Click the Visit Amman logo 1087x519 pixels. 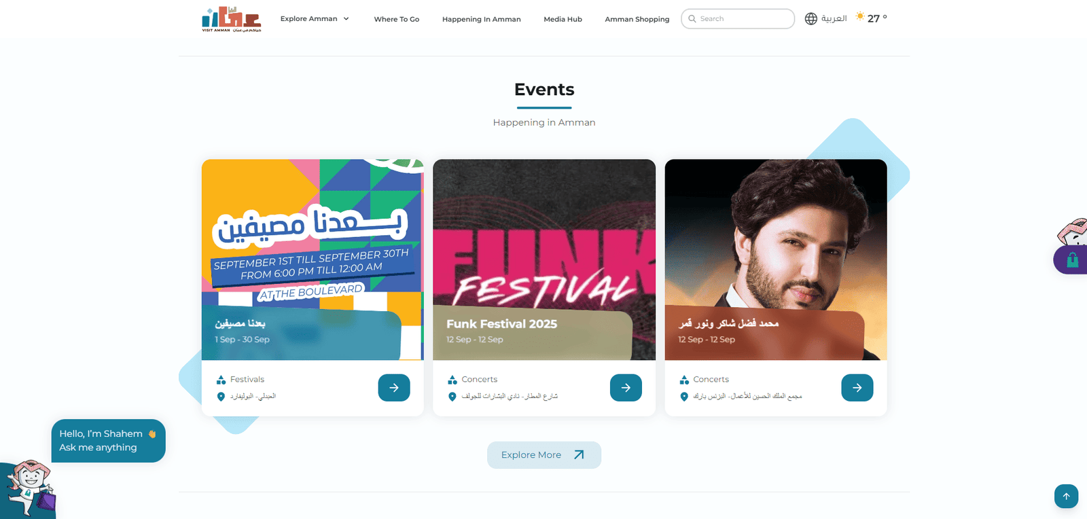coord(232,19)
